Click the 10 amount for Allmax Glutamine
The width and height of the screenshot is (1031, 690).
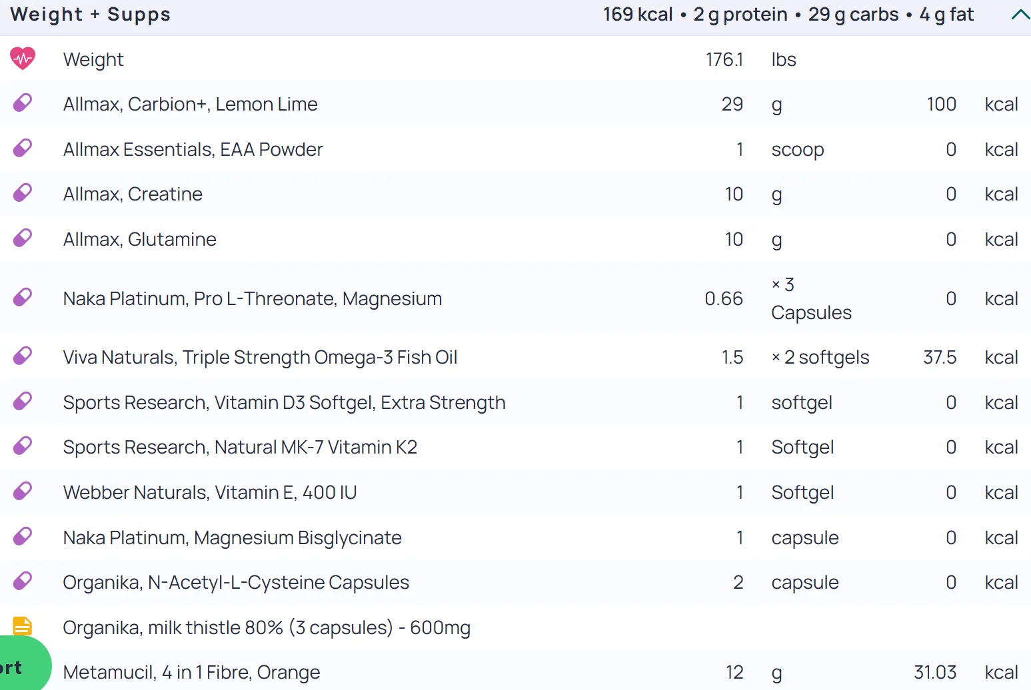click(734, 239)
